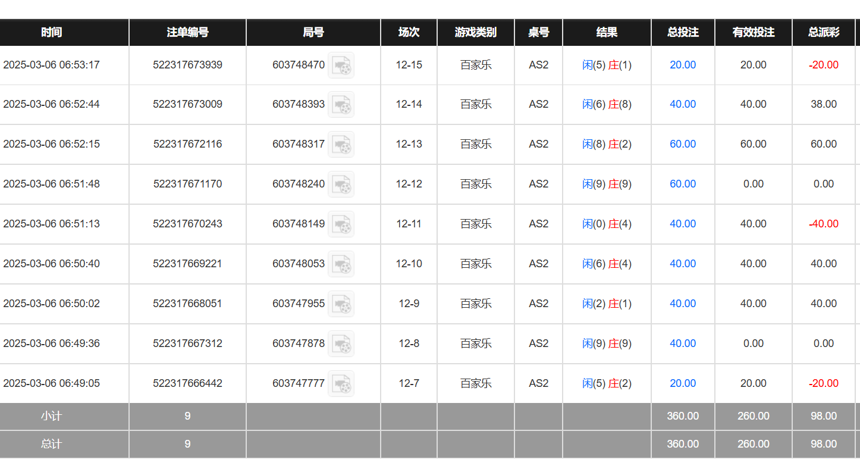The image size is (860, 475).
Task: Play replay for round 603747878
Action: click(x=341, y=344)
